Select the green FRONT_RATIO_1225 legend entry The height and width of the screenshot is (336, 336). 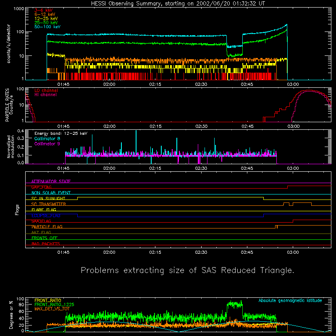54,304
